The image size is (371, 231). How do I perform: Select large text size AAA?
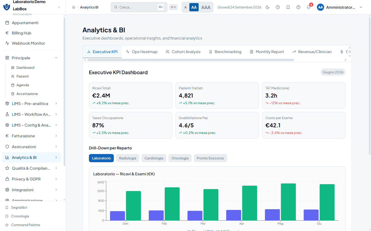[x=206, y=7]
